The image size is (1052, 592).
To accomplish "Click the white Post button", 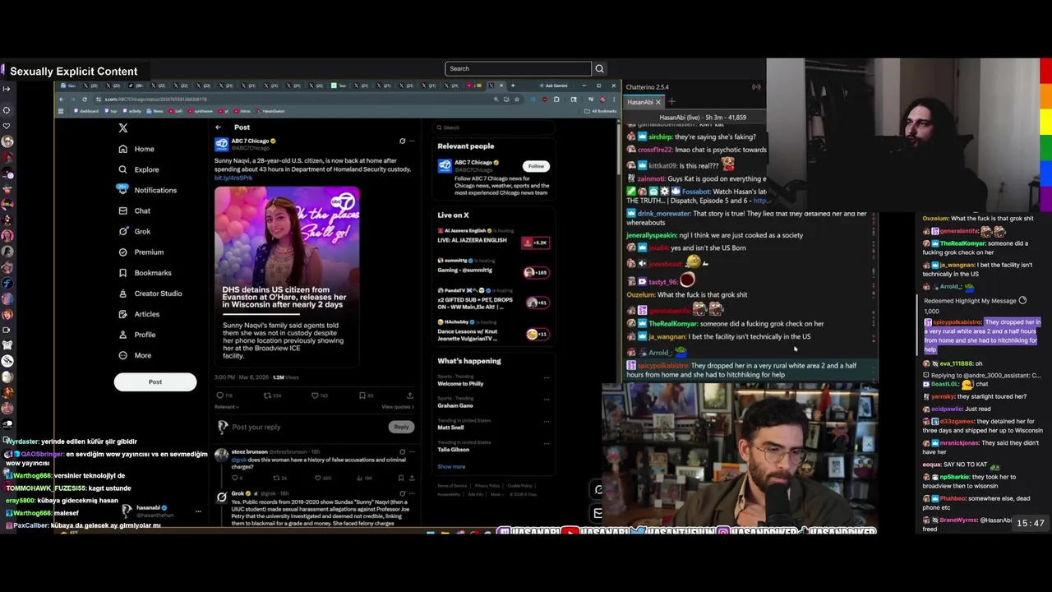I will [155, 382].
